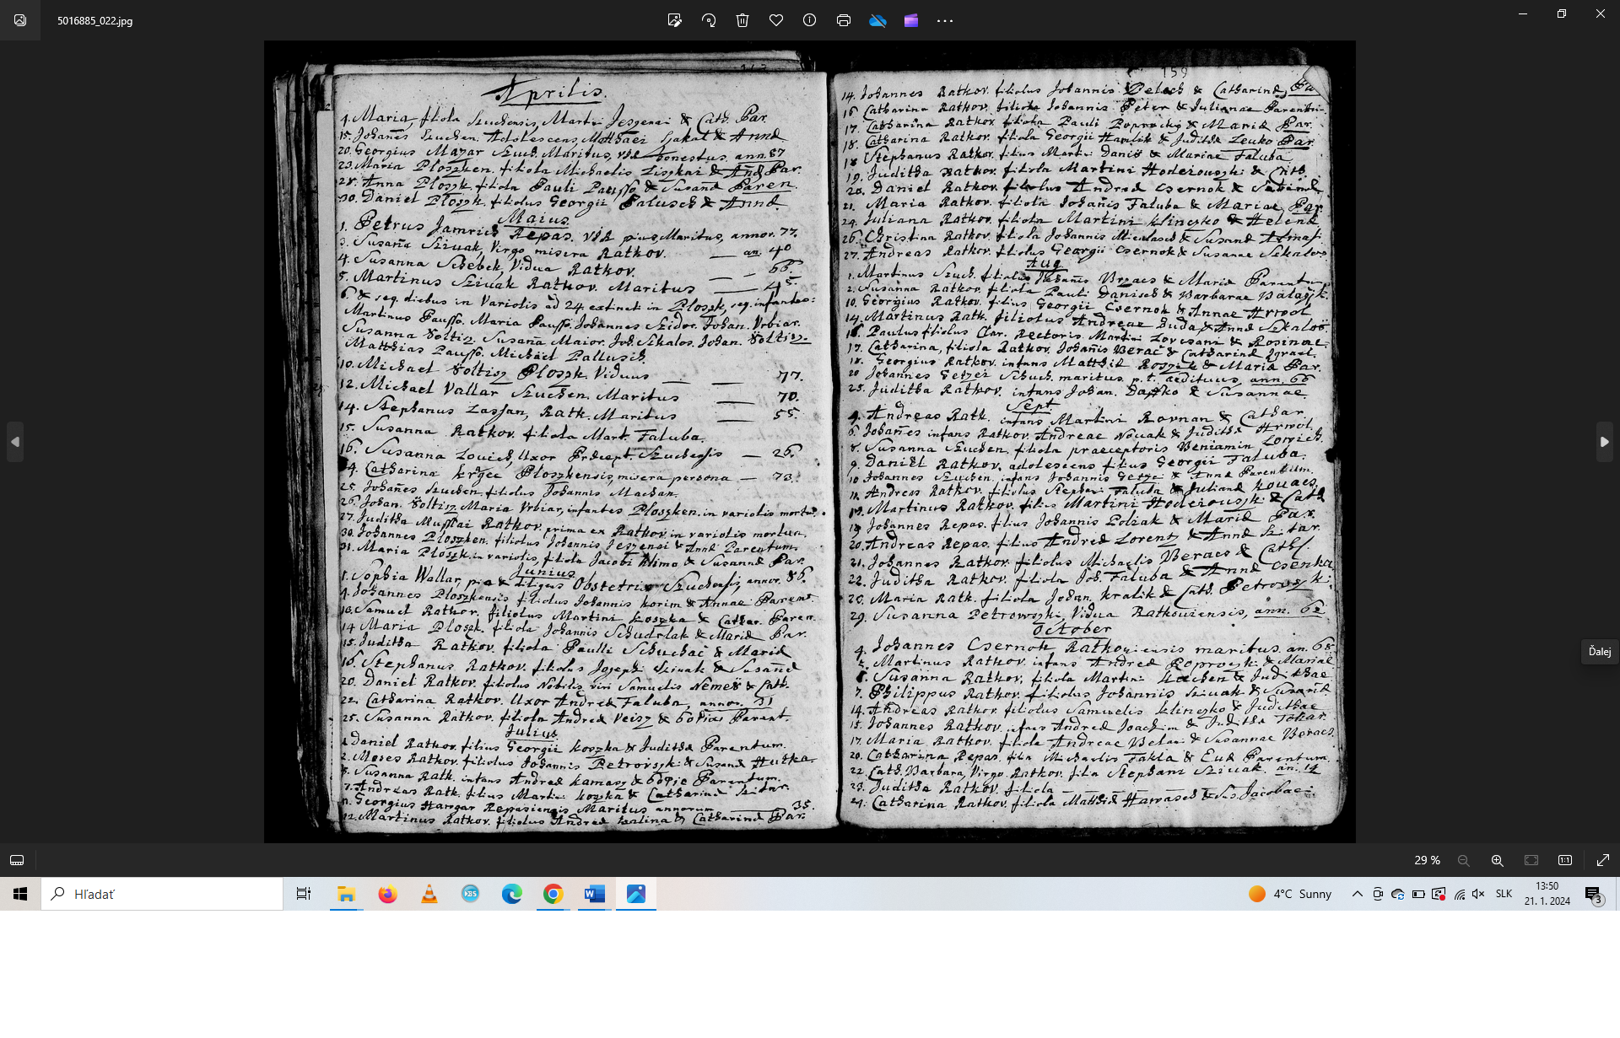Go to the next photo arrow
This screenshot has width=1620, height=1038.
coord(1604,442)
